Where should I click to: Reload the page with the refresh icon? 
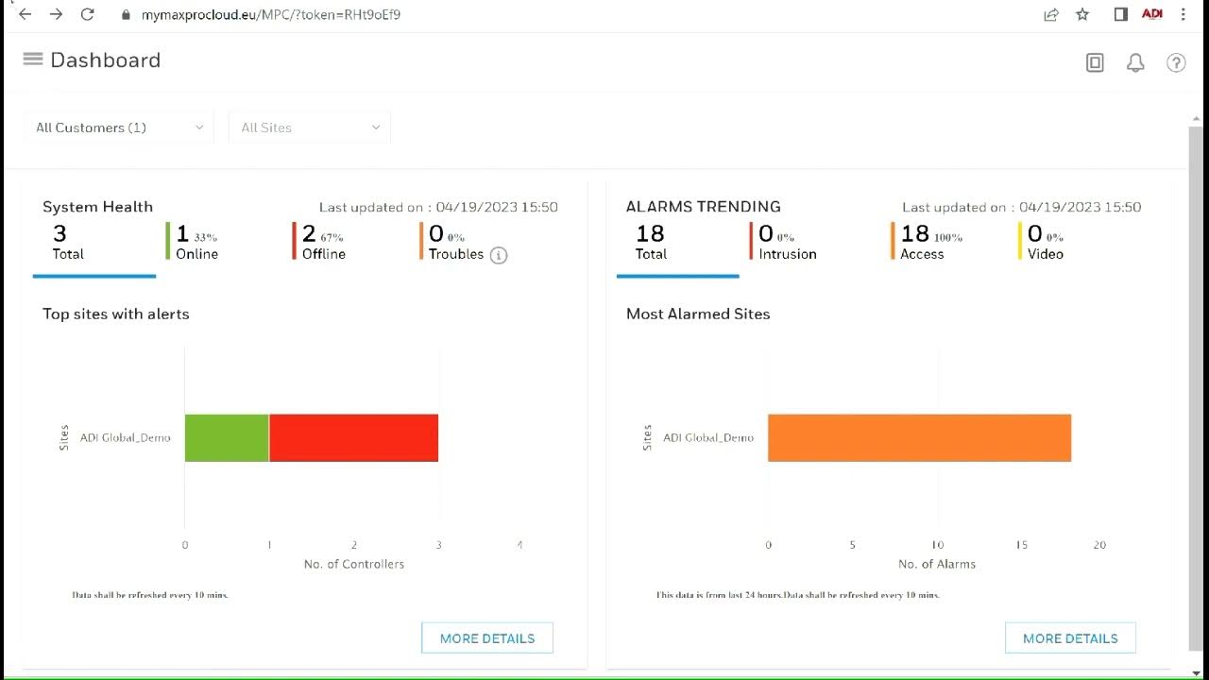(x=88, y=14)
